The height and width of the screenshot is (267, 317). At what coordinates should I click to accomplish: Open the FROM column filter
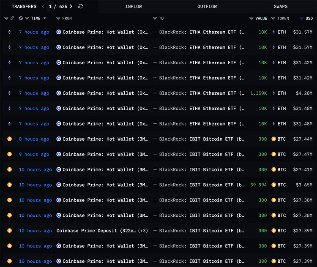pyautogui.click(x=58, y=18)
